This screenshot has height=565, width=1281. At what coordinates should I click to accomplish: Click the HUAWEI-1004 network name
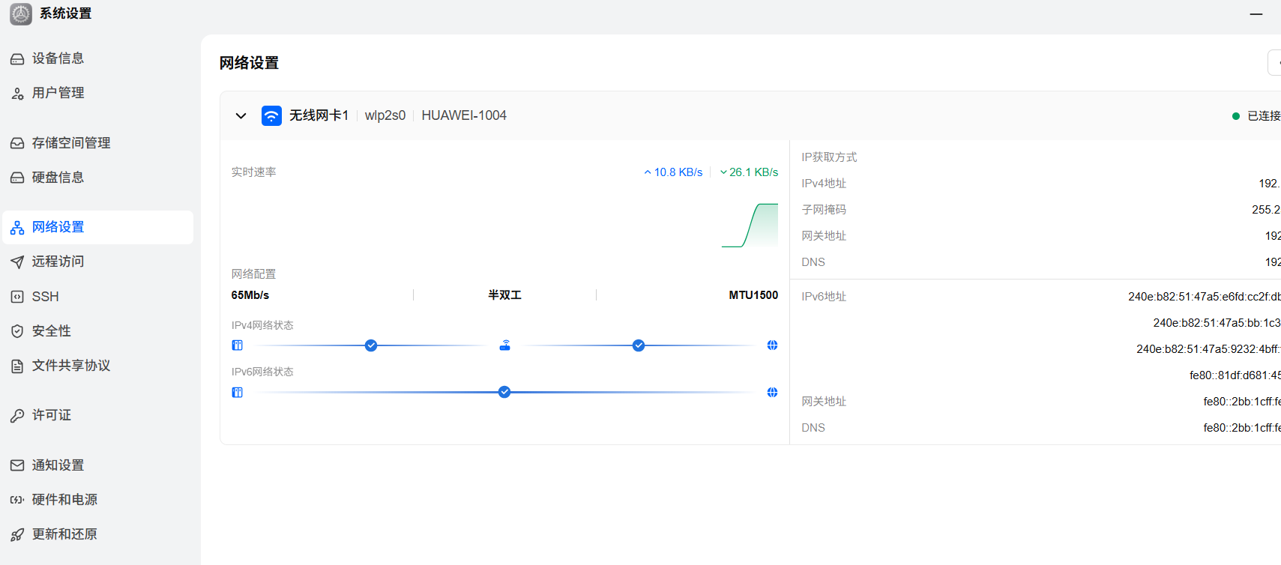[464, 115]
